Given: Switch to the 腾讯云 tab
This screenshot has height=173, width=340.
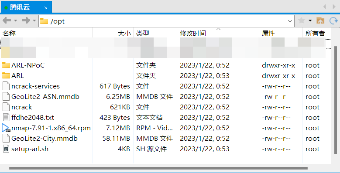Looking at the screenshot, I should [26, 7].
